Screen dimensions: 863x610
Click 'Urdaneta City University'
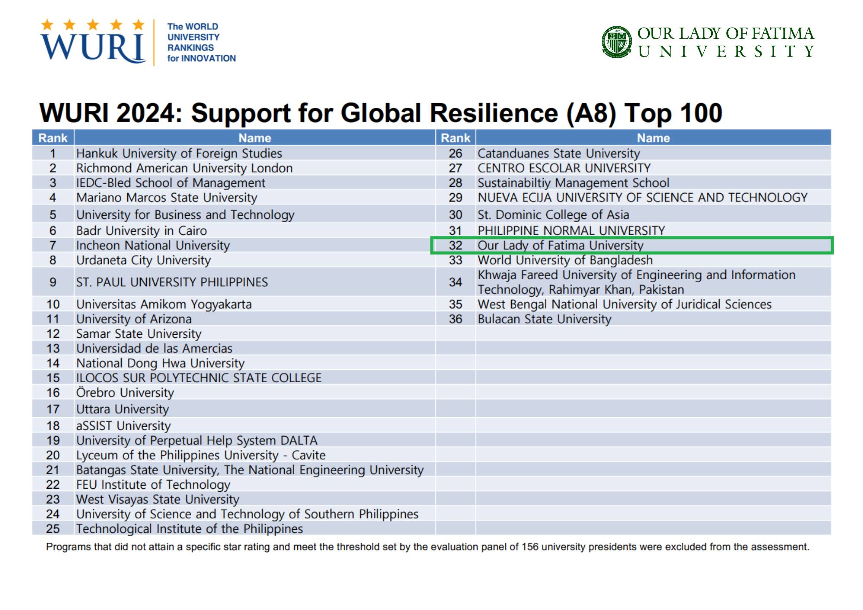pos(143,260)
